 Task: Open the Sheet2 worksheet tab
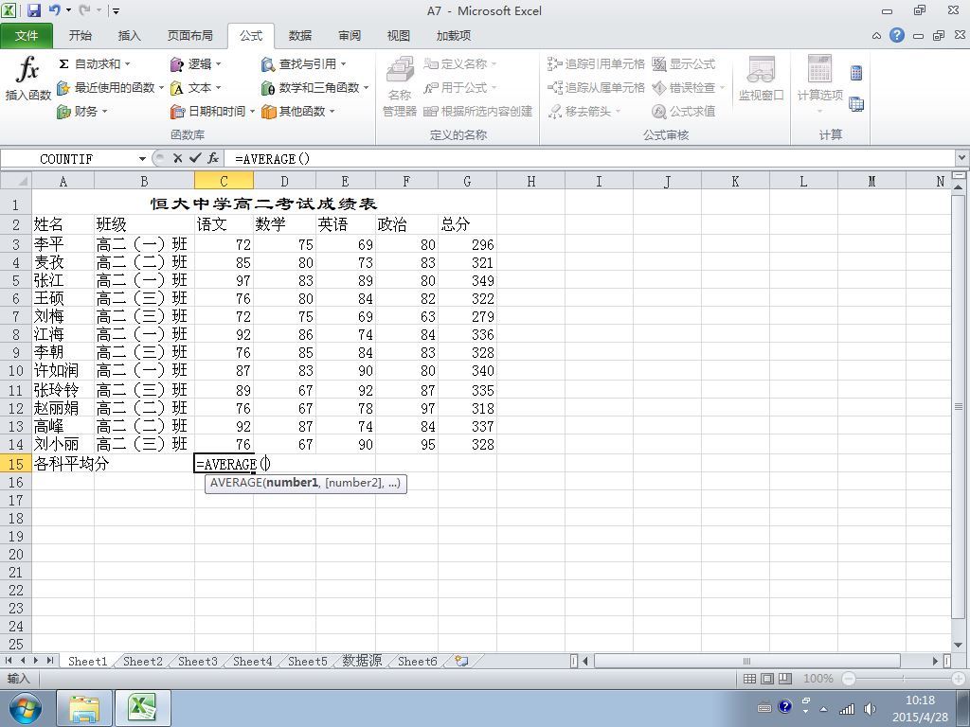click(x=142, y=661)
